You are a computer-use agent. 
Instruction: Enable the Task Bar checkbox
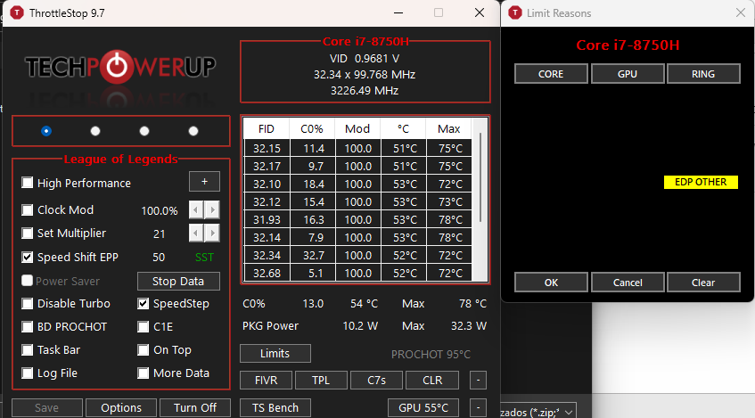28,349
